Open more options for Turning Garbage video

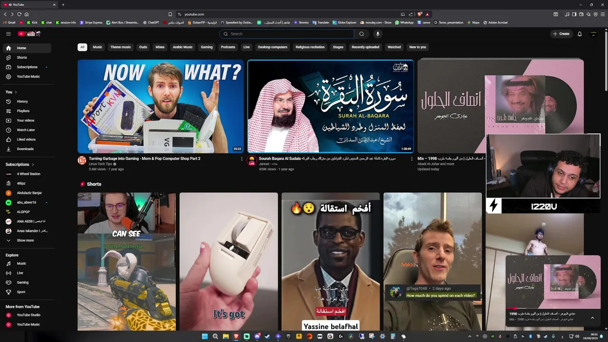click(241, 159)
